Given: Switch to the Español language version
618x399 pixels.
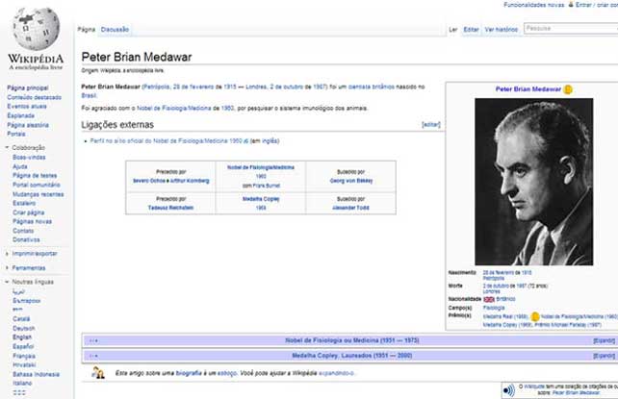Looking at the screenshot, I should (x=23, y=347).
